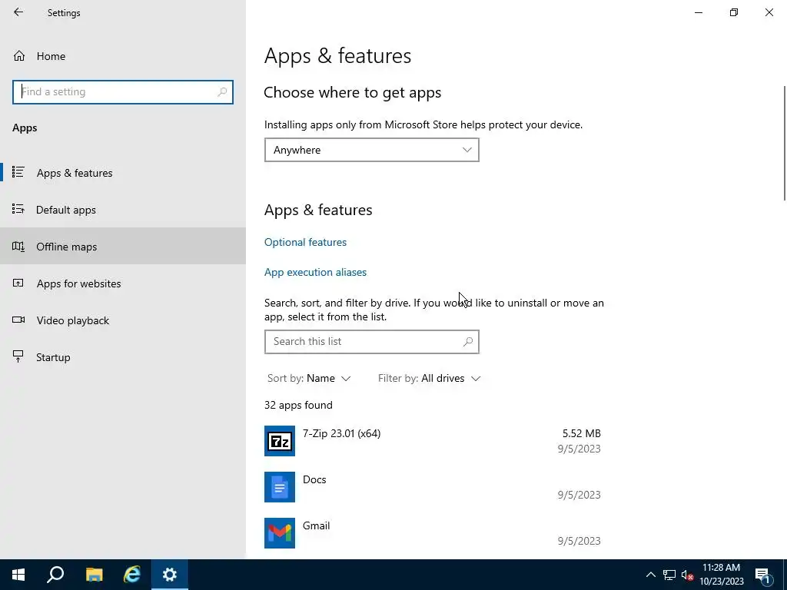Open Sort by Name dropdown
This screenshot has height=590, width=787.
pos(309,378)
